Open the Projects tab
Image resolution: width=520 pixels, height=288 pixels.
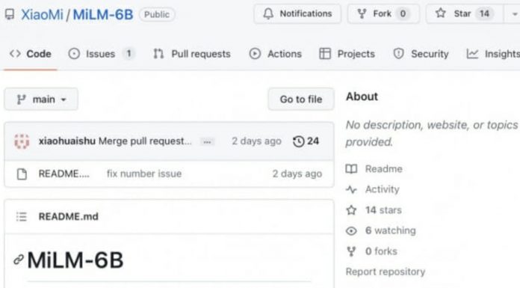coord(347,54)
